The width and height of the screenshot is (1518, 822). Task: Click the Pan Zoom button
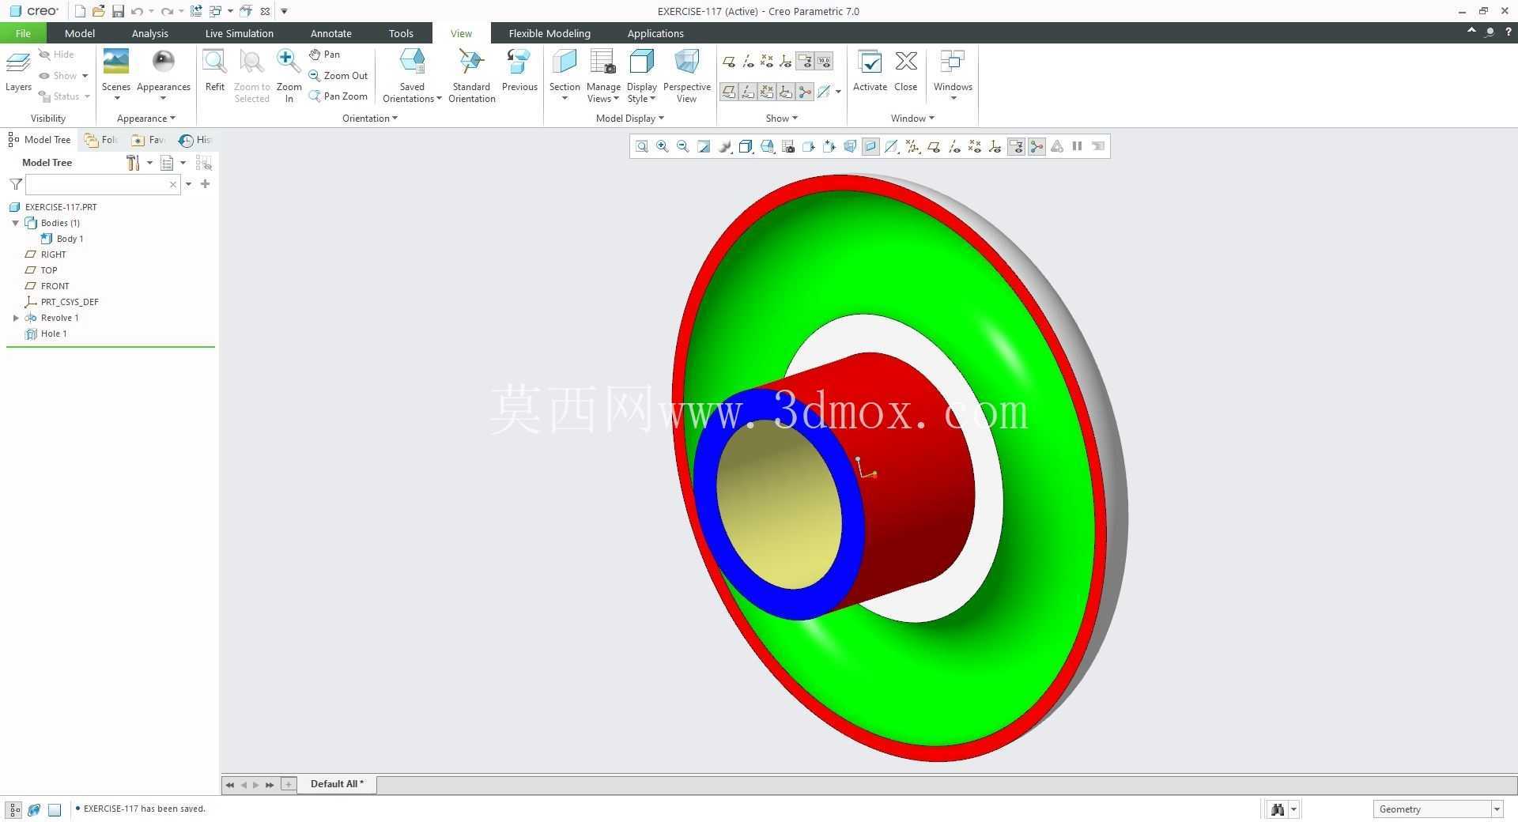[338, 96]
